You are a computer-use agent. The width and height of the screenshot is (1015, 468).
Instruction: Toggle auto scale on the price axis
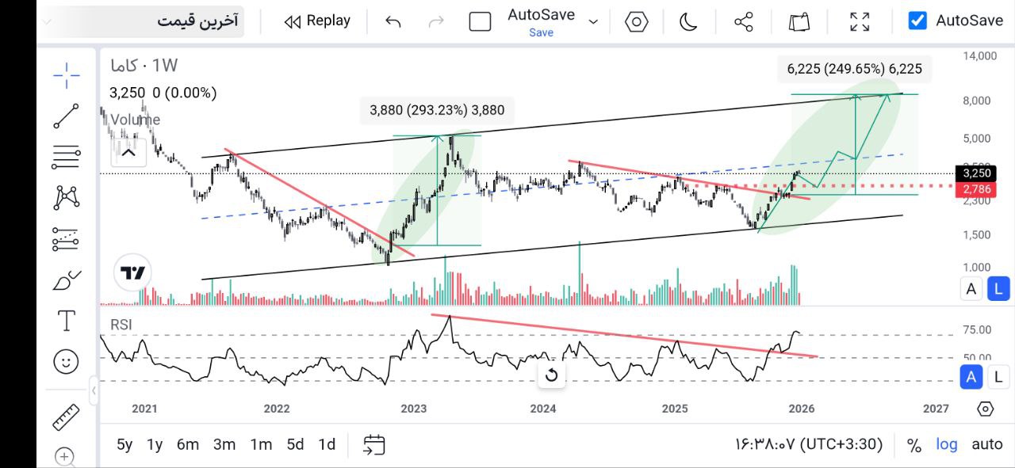coord(986,444)
